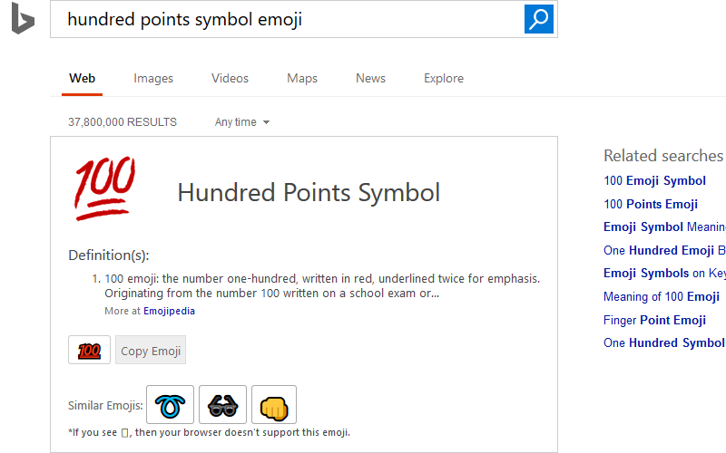Open related search Emoji Symbol Meaning
This screenshot has height=453, width=726.
(x=664, y=227)
